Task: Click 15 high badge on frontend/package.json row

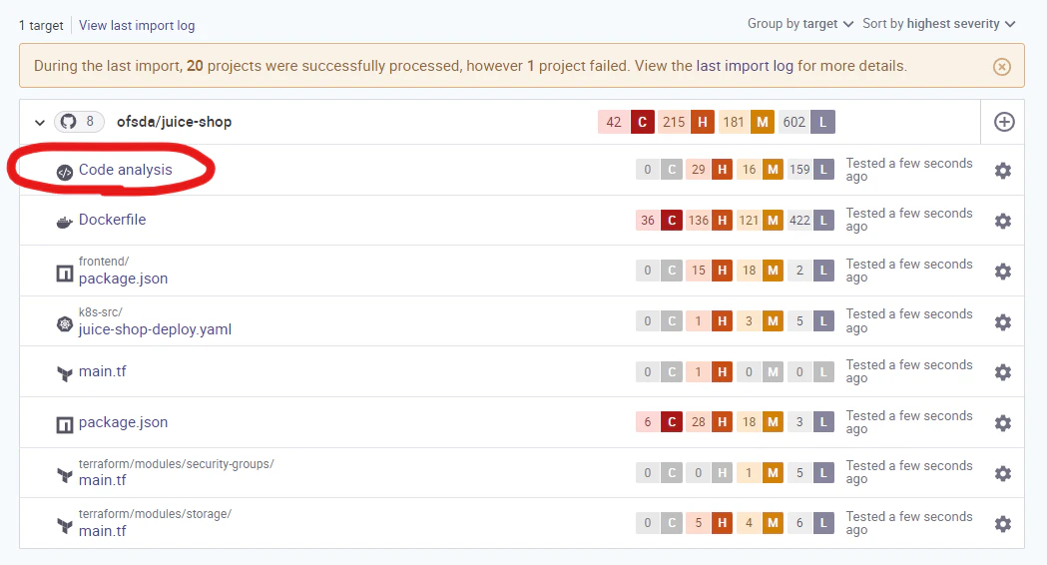Action: click(710, 271)
